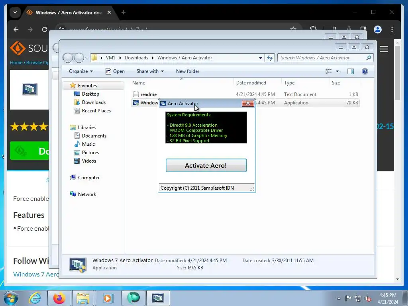Open Desktop in Favorites
This screenshot has height=306, width=408.
pos(90,94)
